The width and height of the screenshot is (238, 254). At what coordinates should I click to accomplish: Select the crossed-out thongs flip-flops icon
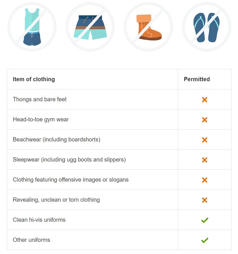[207, 27]
